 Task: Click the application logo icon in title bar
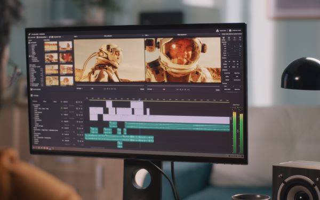click(x=29, y=34)
